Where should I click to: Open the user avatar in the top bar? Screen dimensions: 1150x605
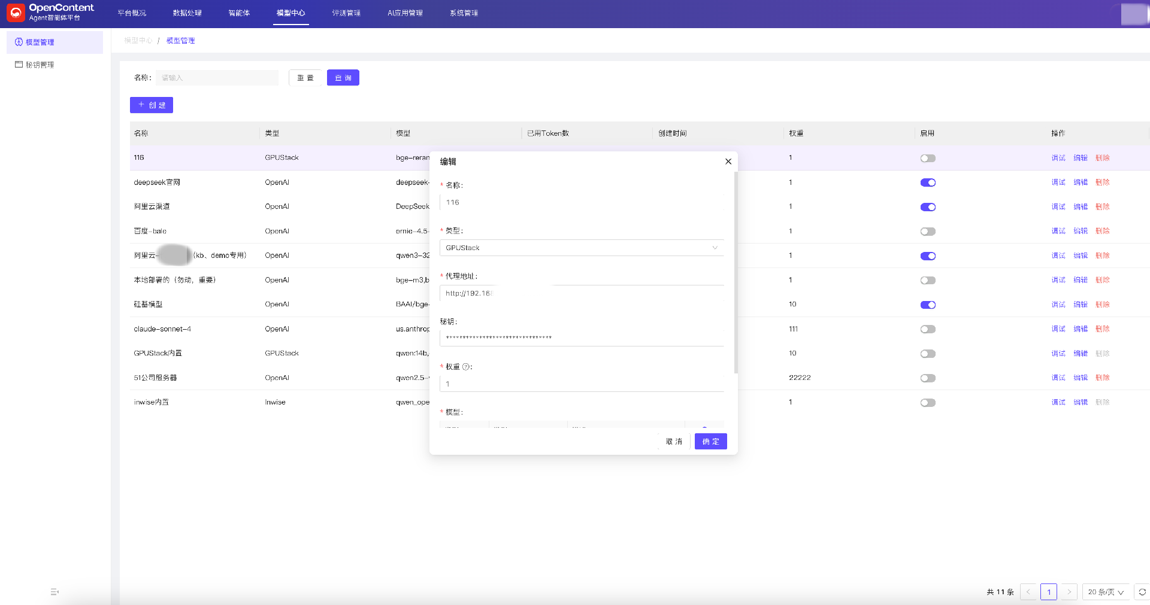point(1134,14)
